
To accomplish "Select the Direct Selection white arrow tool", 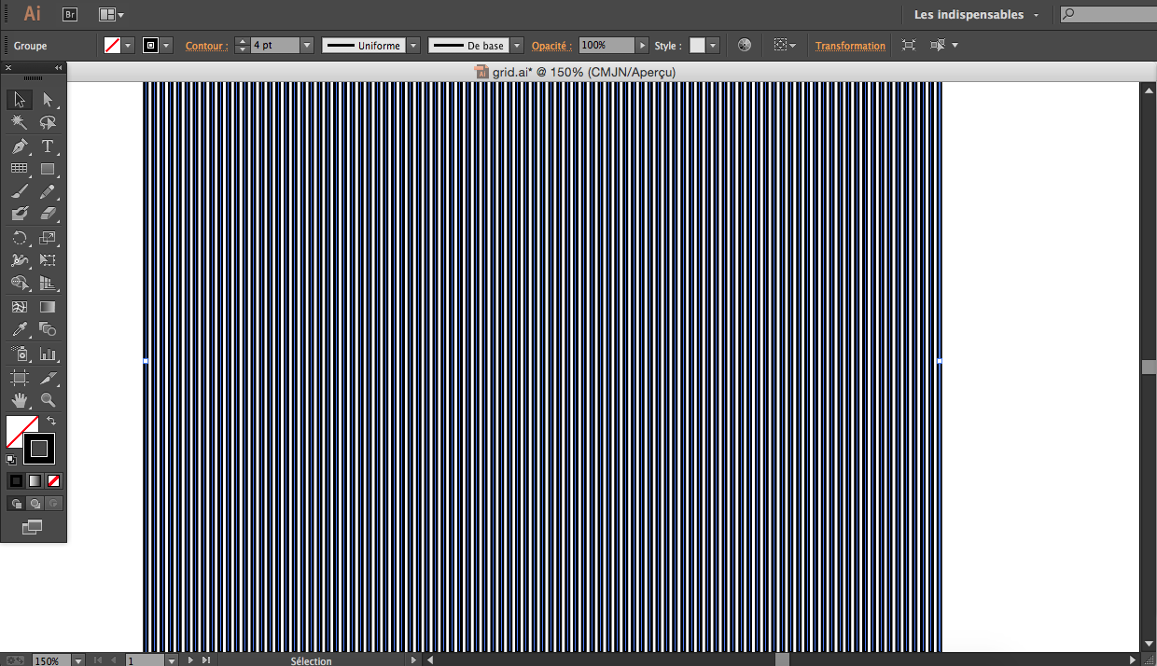I will pyautogui.click(x=48, y=100).
